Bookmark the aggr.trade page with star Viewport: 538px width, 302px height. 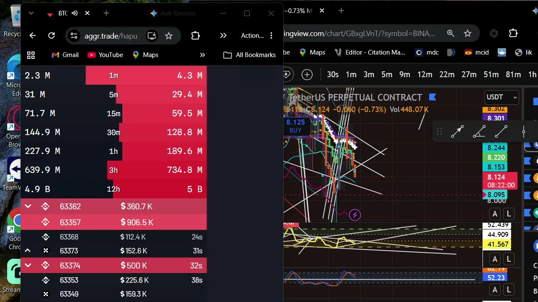tap(169, 36)
